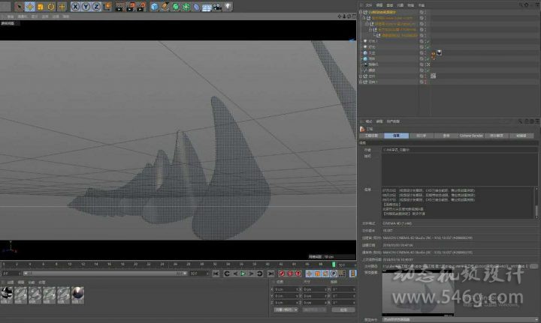Click the green playhead marker on timeline
This screenshot has height=323, width=541.
pyautogui.click(x=332, y=264)
